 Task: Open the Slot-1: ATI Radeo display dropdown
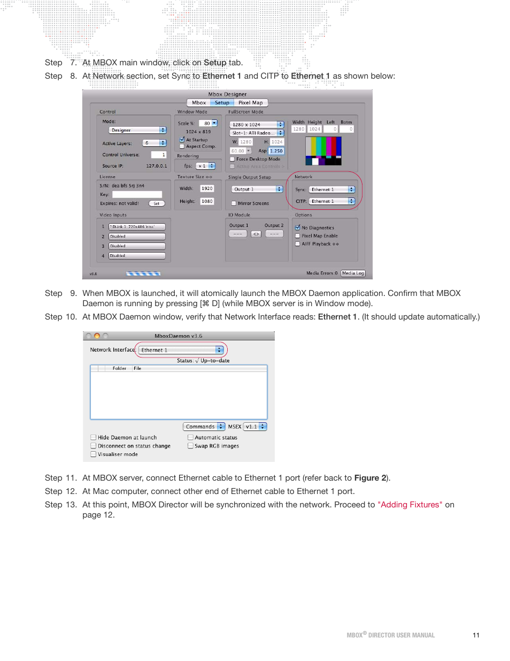[257, 133]
